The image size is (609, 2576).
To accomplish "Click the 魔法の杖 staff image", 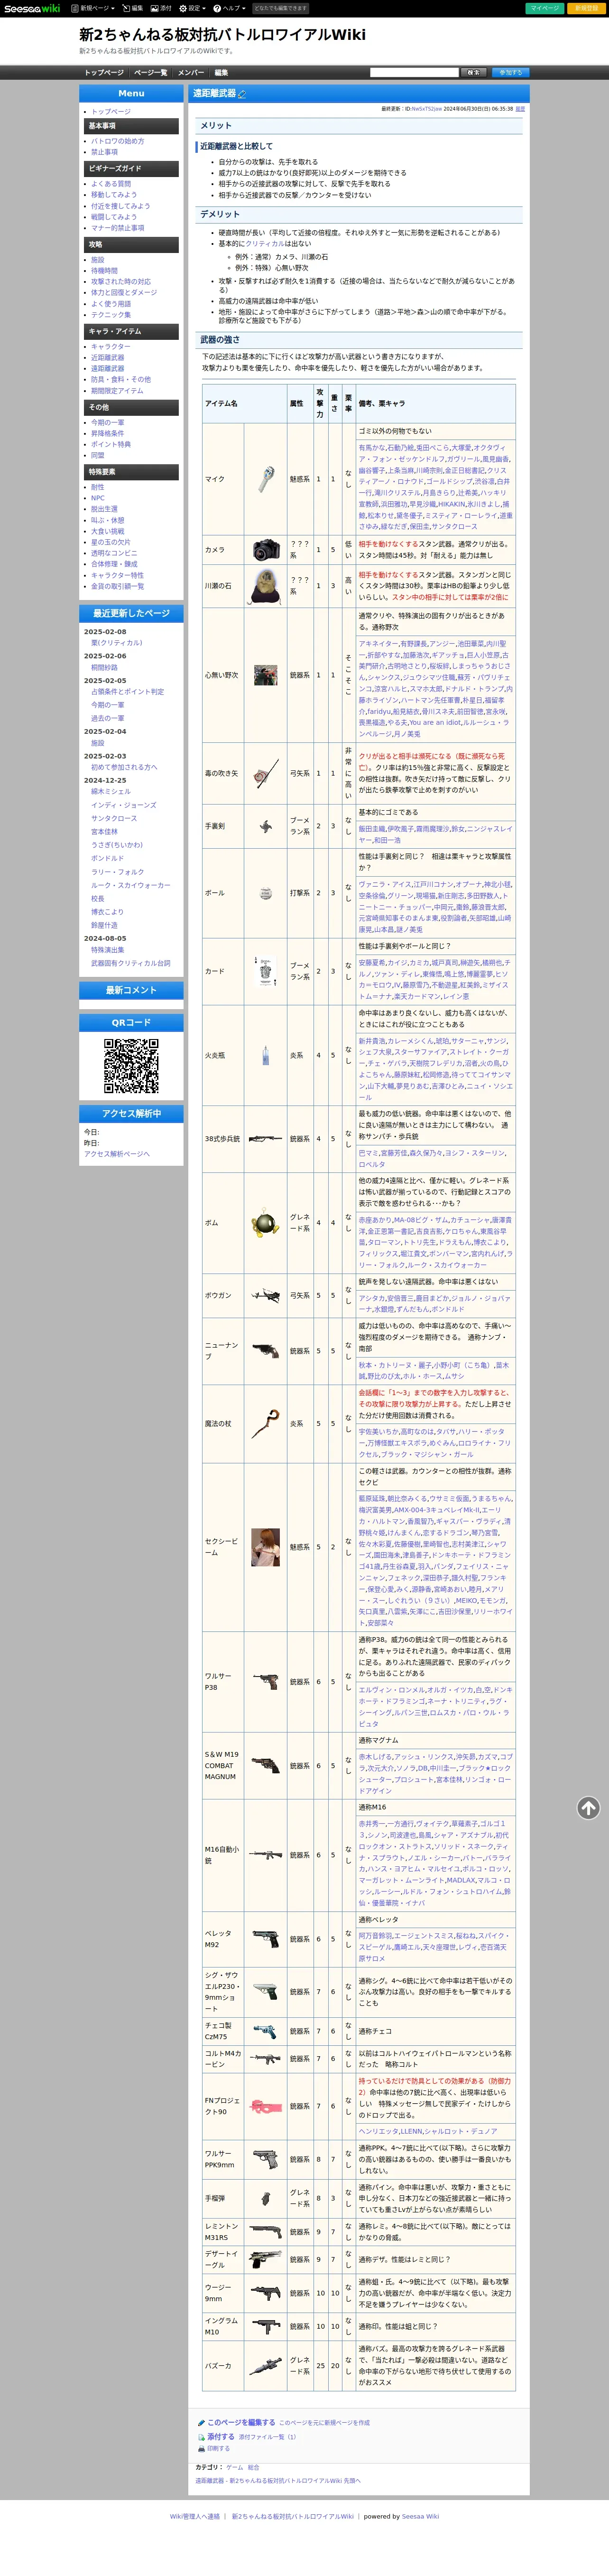I will (265, 1423).
